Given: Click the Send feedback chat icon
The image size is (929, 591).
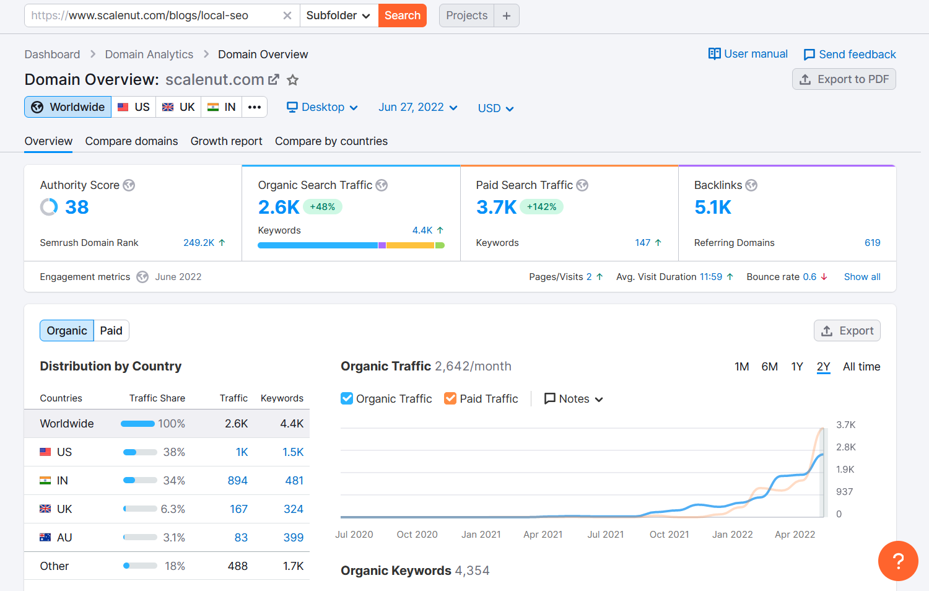Looking at the screenshot, I should click(x=809, y=55).
